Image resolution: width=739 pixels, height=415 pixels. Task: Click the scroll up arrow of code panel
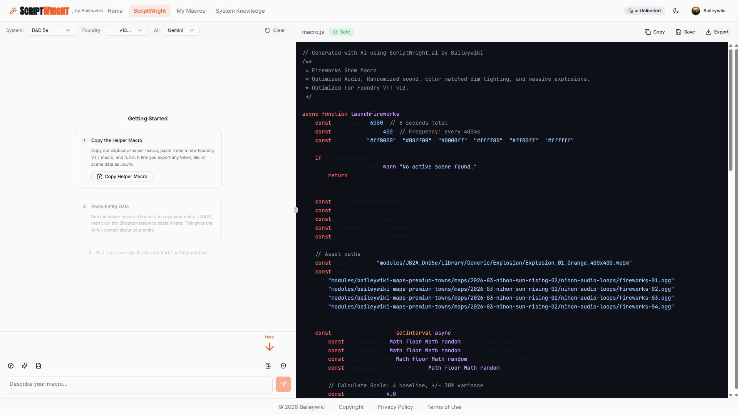point(731,45)
